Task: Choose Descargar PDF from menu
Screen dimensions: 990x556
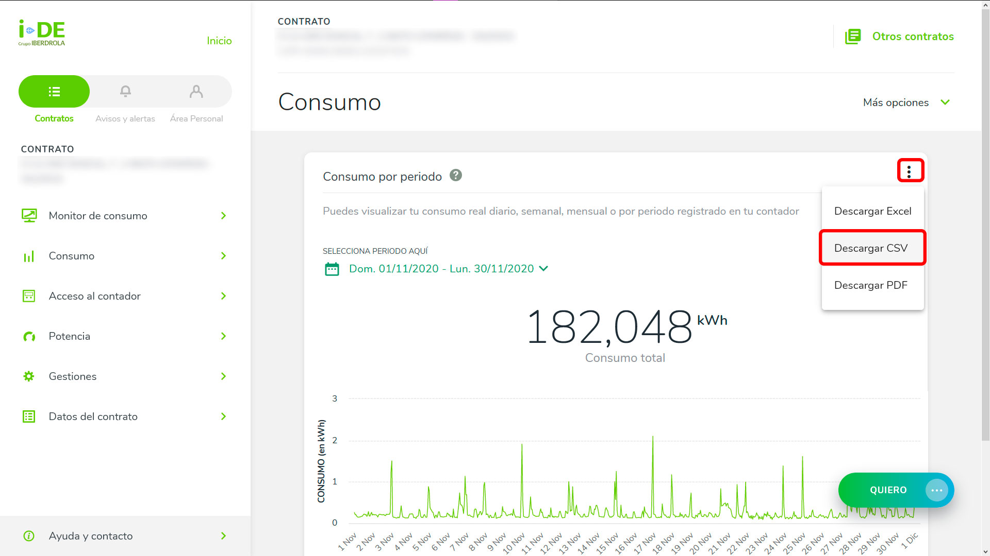Action: pyautogui.click(x=870, y=285)
